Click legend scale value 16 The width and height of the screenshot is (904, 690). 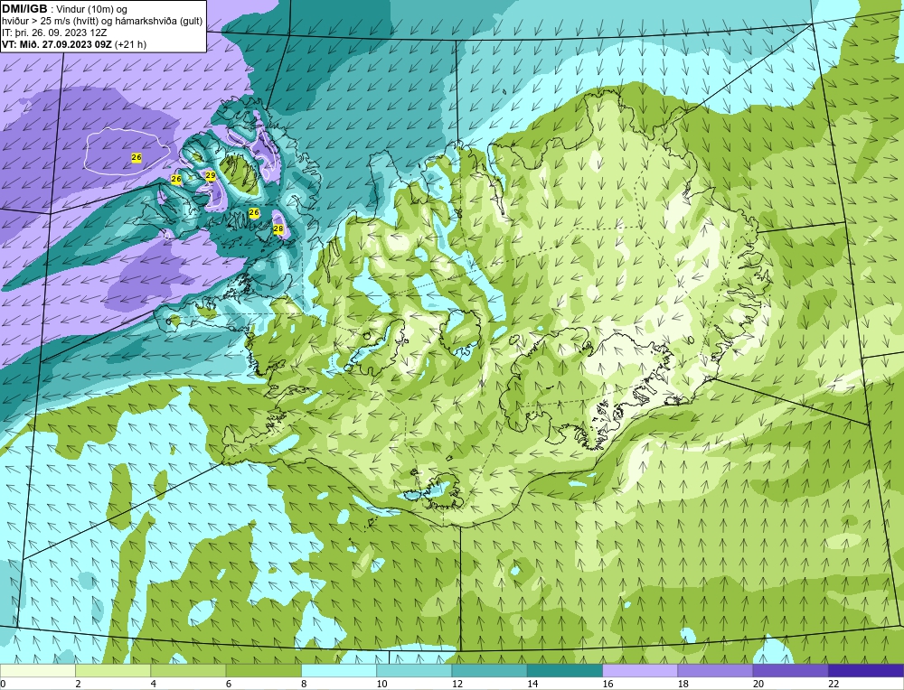[x=607, y=684]
